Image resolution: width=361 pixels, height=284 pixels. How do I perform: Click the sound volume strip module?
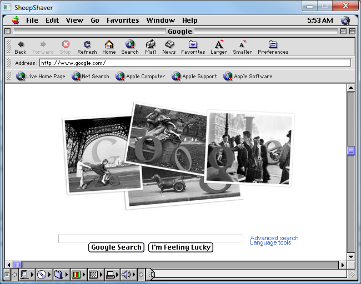point(126,275)
